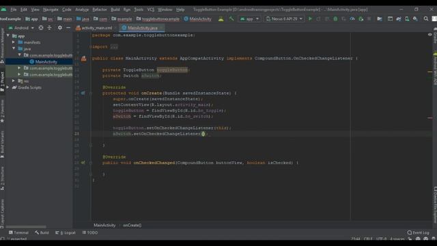The height and width of the screenshot is (246, 437).
Task: Open the Android project view dropdown
Action: tap(21, 27)
